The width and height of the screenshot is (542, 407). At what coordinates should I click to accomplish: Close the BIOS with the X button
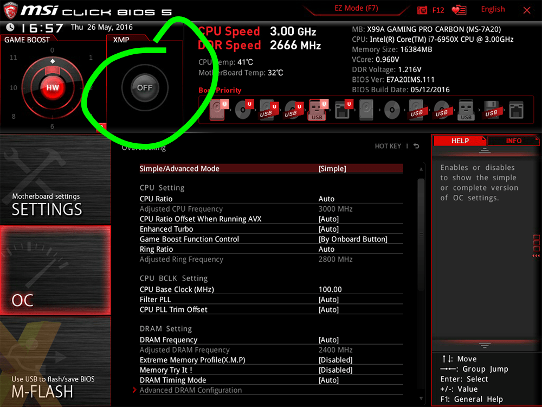click(527, 10)
